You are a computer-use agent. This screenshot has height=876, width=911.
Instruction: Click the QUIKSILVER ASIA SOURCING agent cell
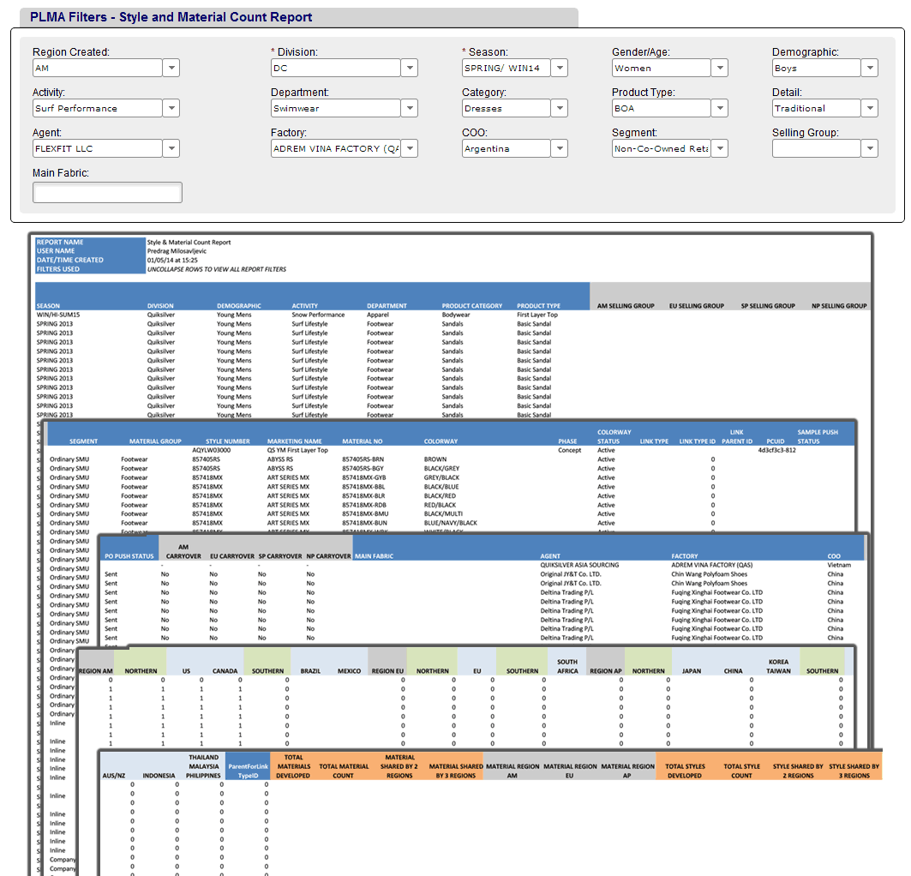579,565
